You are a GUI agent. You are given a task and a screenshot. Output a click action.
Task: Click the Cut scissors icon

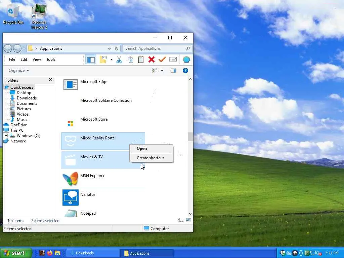pyautogui.click(x=119, y=59)
